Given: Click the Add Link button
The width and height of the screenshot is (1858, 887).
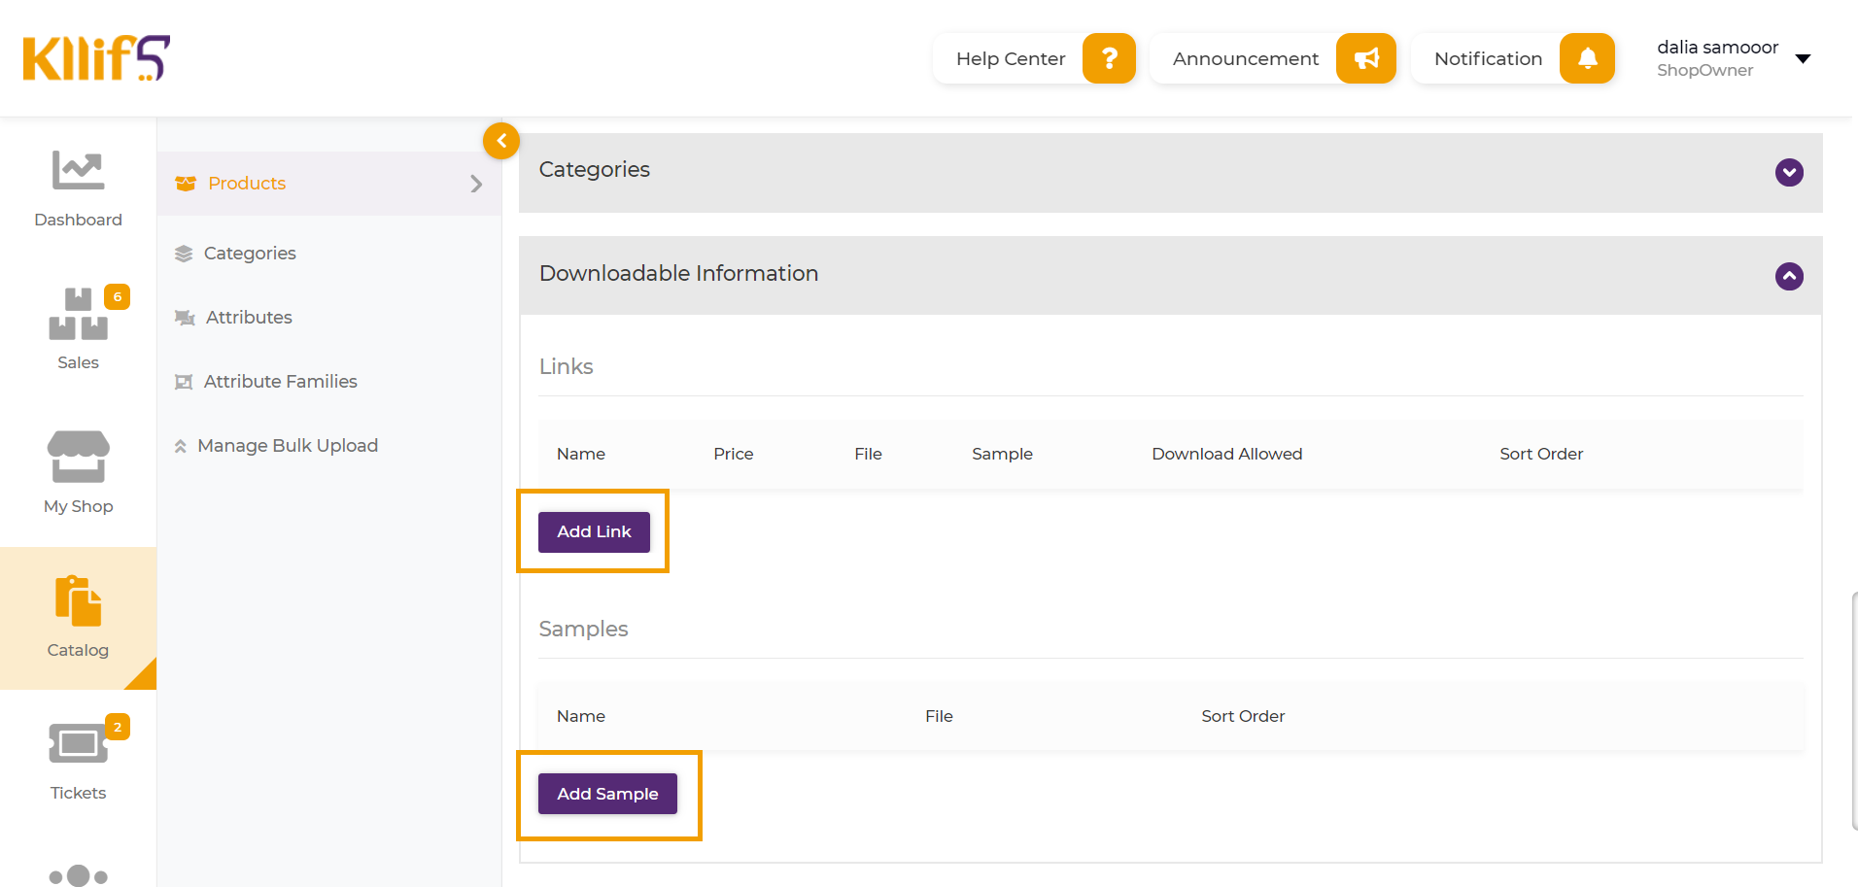Looking at the screenshot, I should click(x=594, y=532).
